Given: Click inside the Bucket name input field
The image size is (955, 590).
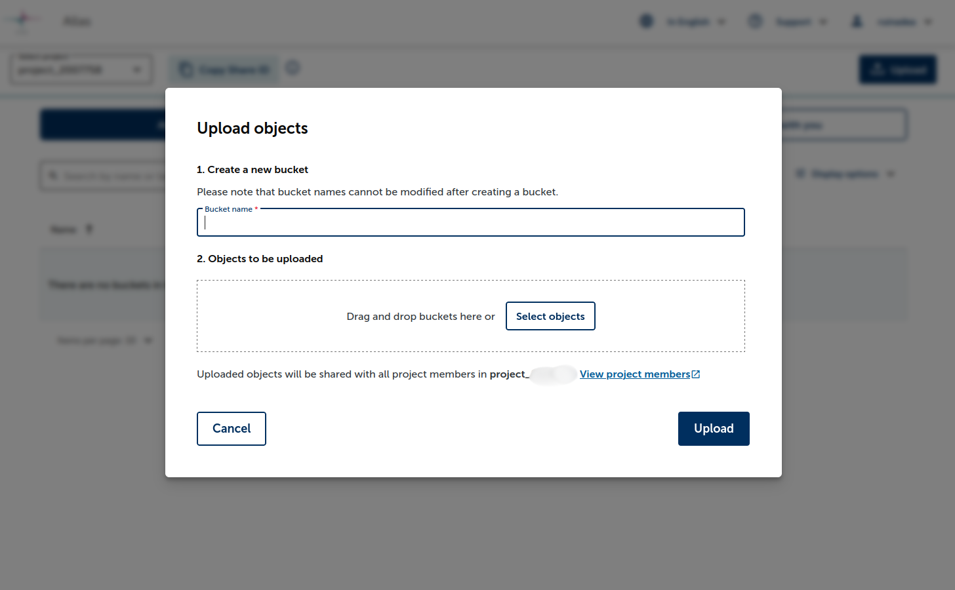Looking at the screenshot, I should pos(470,223).
